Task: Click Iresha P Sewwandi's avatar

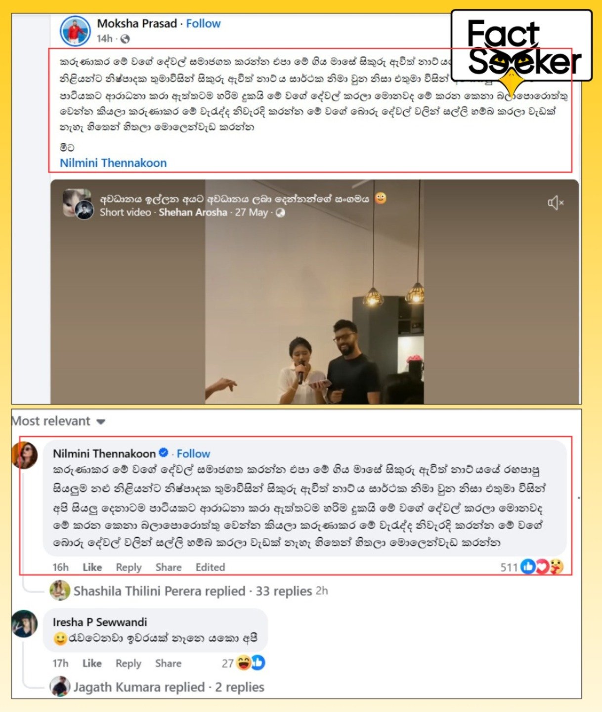Action: pyautogui.click(x=25, y=623)
